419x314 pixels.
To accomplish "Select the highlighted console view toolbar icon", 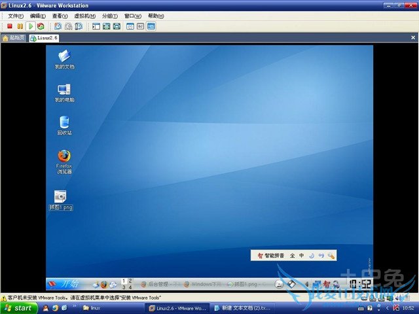I will [151, 26].
